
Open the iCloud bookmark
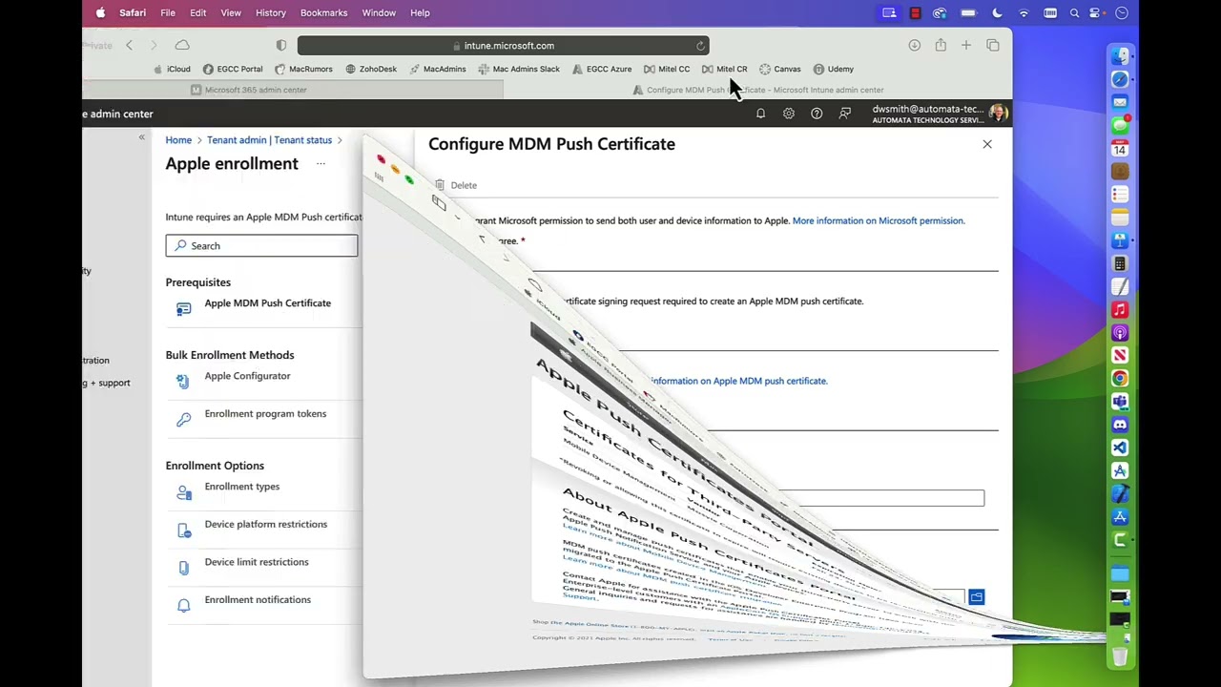click(x=173, y=69)
